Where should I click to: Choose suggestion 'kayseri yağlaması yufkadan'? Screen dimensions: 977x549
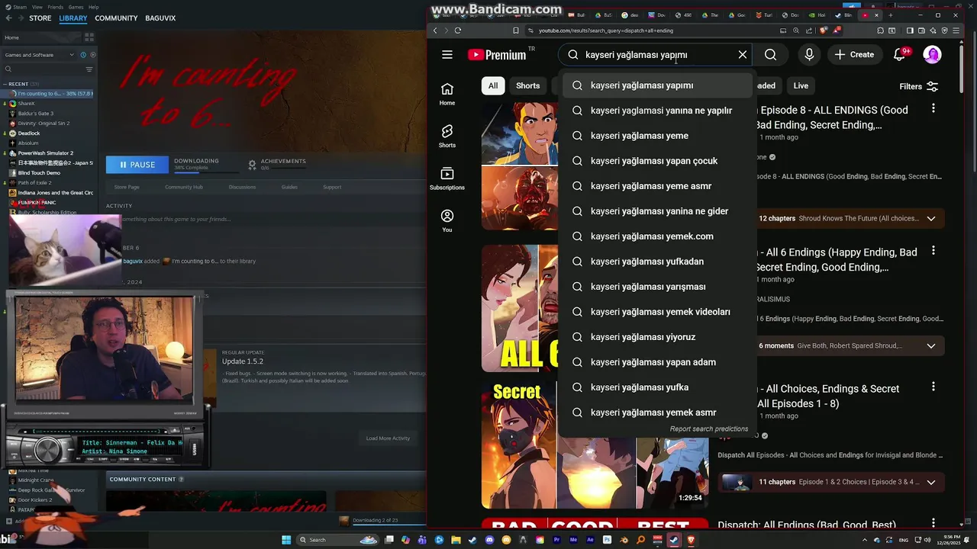(657, 262)
